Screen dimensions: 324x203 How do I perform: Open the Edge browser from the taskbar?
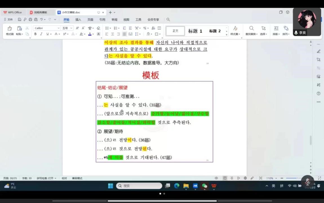[177, 186]
